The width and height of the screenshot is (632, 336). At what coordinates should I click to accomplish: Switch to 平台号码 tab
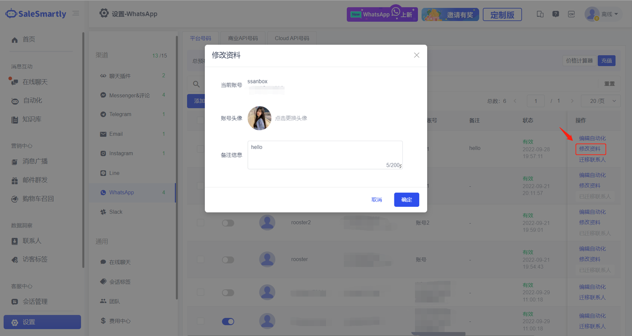pos(200,38)
